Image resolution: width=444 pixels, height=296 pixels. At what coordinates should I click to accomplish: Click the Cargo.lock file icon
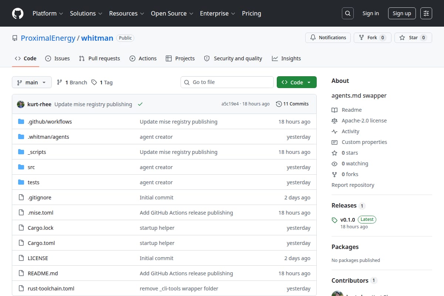pos(21,228)
